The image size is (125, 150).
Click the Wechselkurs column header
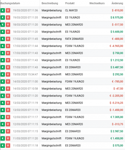pyautogui.click(x=97, y=3)
